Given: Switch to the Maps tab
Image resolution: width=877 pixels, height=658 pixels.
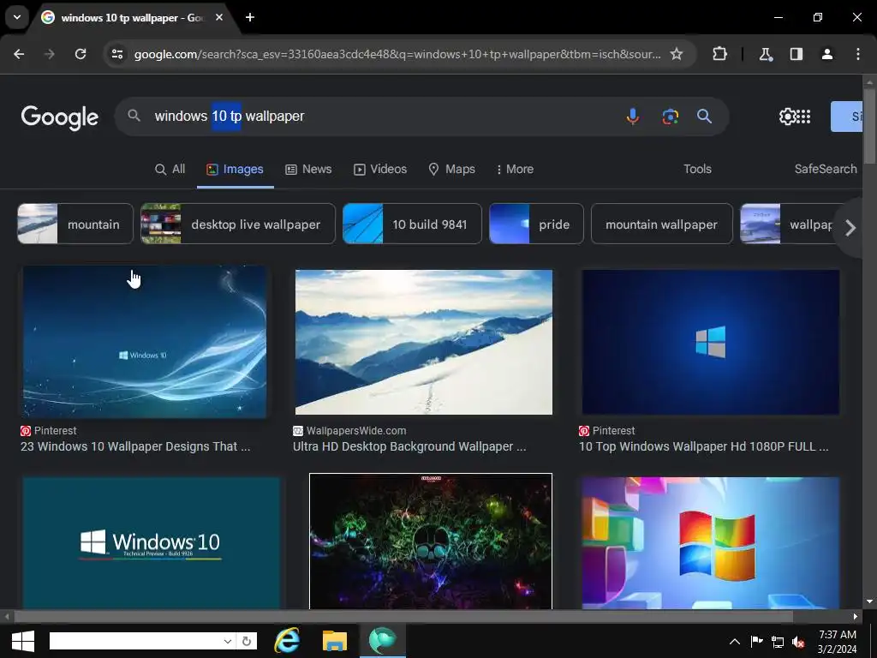Looking at the screenshot, I should pos(452,169).
